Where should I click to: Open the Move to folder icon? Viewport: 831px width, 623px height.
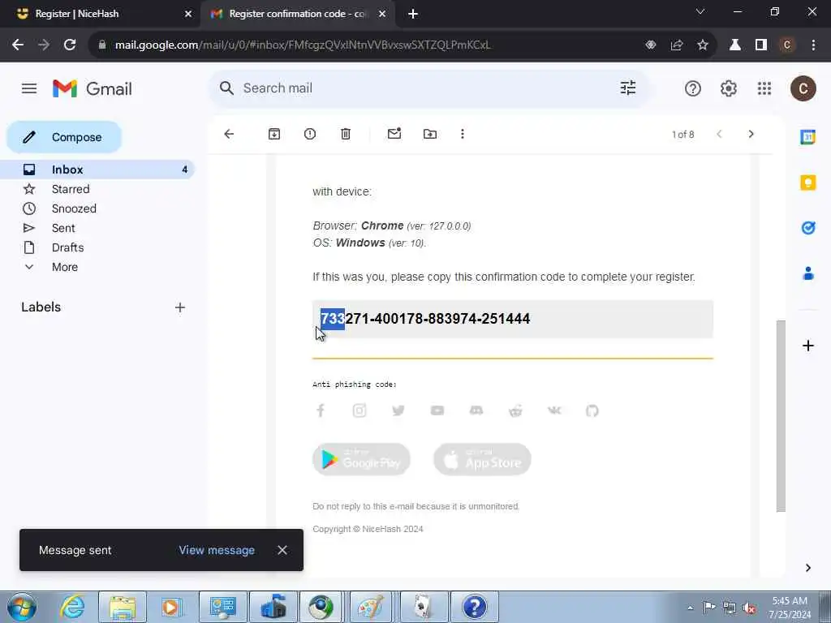coord(430,134)
